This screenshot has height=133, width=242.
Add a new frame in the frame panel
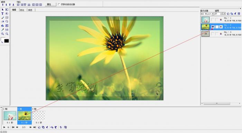tap(39, 127)
